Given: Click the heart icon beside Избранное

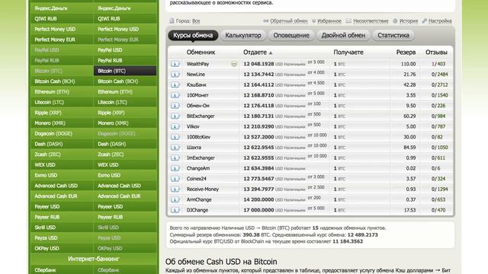Looking at the screenshot, I should 314,21.
